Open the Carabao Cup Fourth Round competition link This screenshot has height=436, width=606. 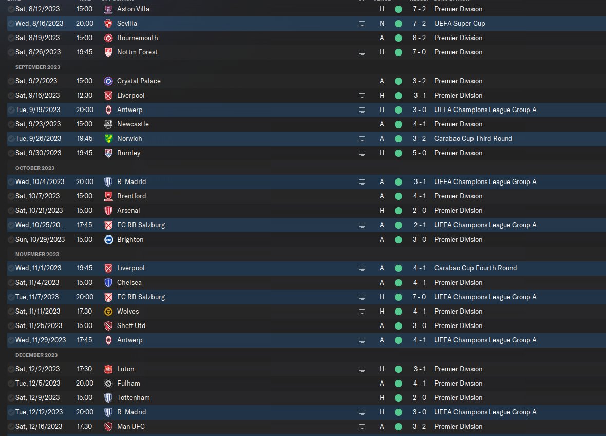pyautogui.click(x=476, y=268)
